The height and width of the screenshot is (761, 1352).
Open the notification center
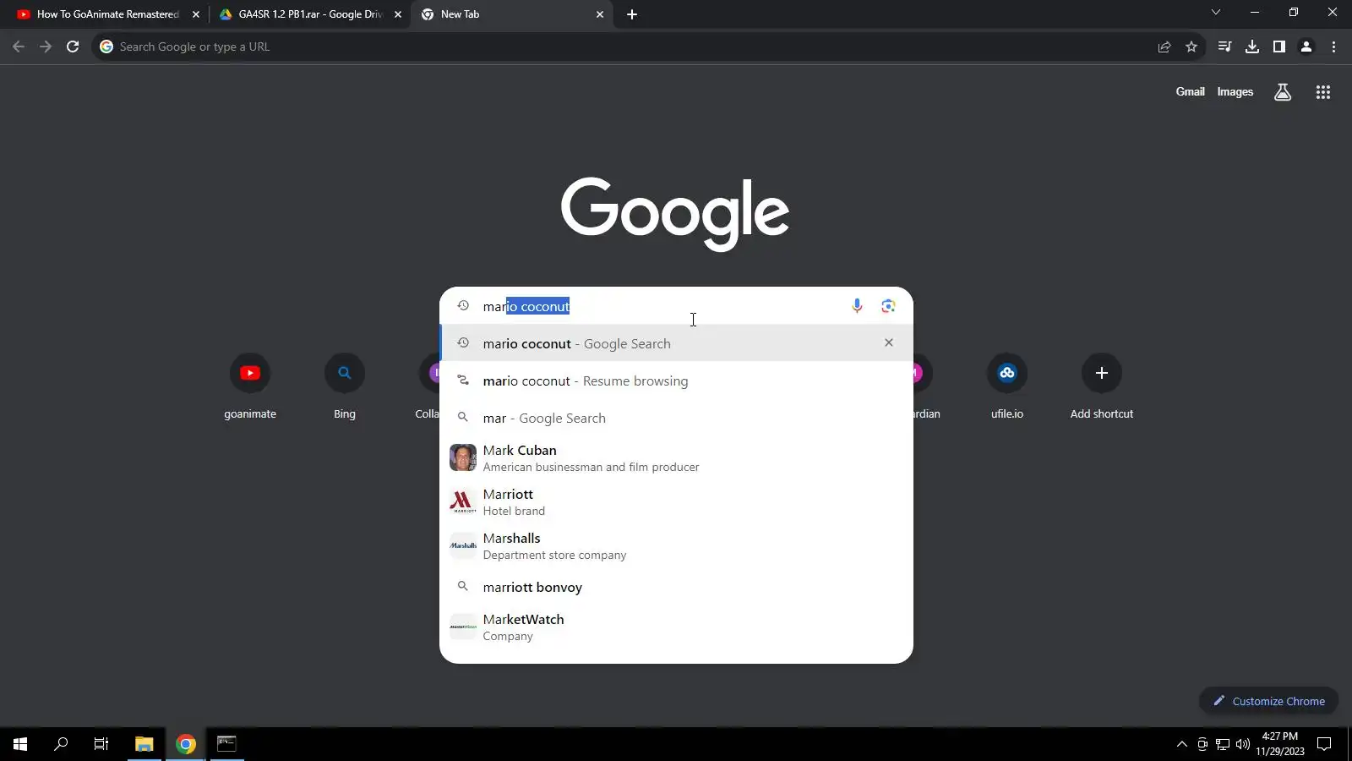click(1324, 744)
